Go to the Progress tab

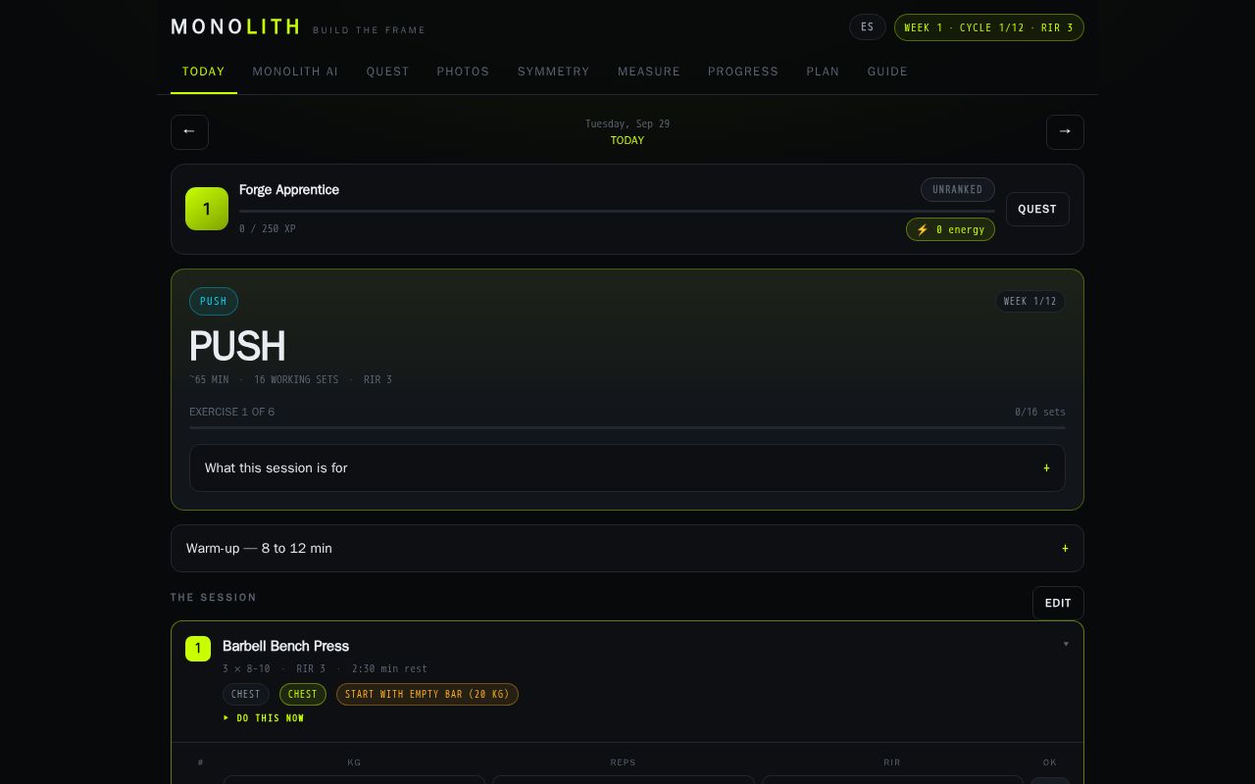743,72
